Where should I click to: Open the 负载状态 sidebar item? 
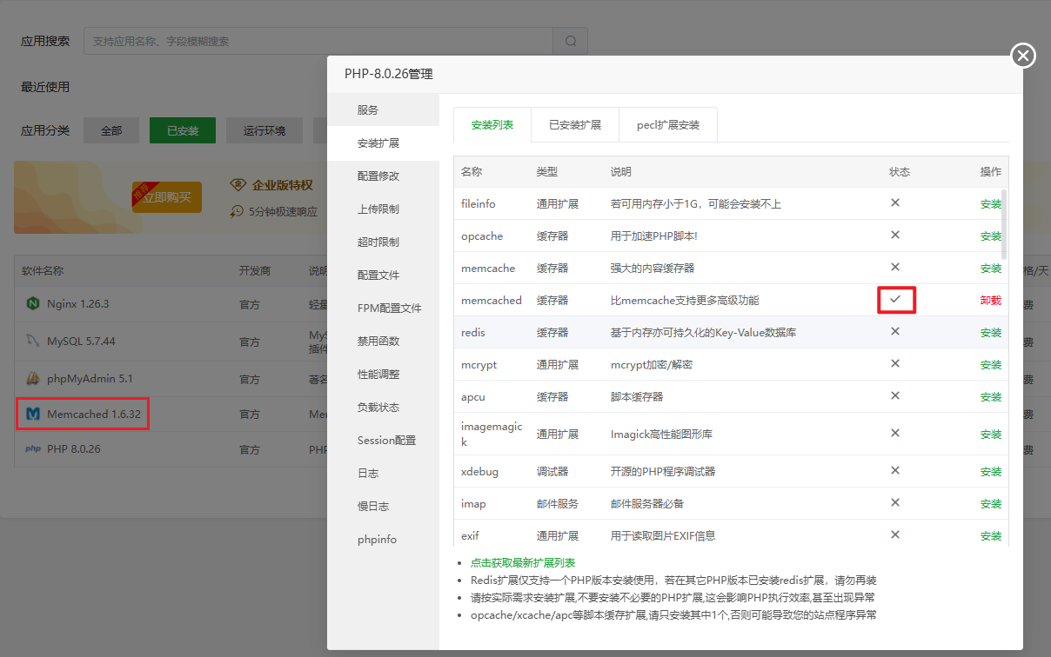383,408
